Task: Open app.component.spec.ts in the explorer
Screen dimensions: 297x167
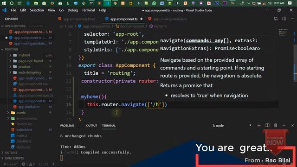Action: coord(36,96)
